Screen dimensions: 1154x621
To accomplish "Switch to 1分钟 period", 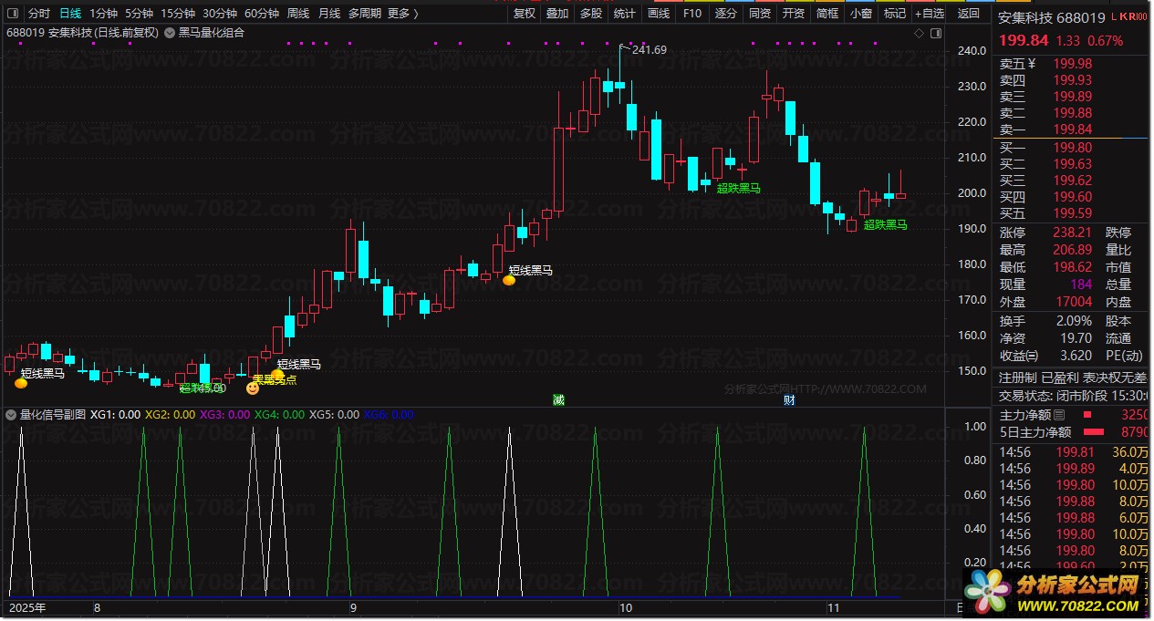I will pyautogui.click(x=103, y=14).
